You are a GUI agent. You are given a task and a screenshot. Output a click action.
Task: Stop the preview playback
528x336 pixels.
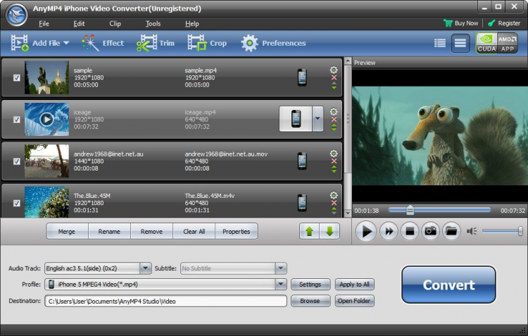tap(410, 231)
